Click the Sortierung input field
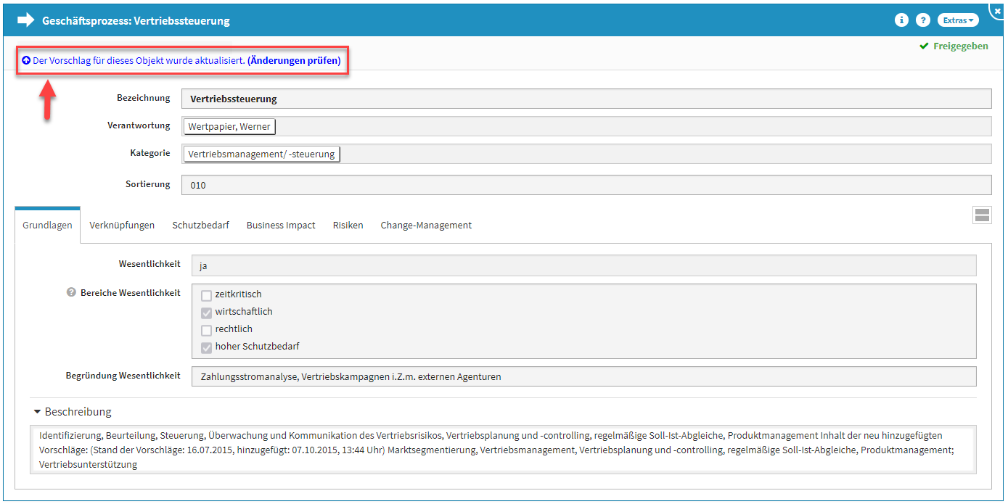The image size is (1008, 504). (586, 185)
